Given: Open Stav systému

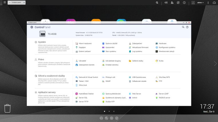Looking at the screenshot, I should click(x=109, y=51).
